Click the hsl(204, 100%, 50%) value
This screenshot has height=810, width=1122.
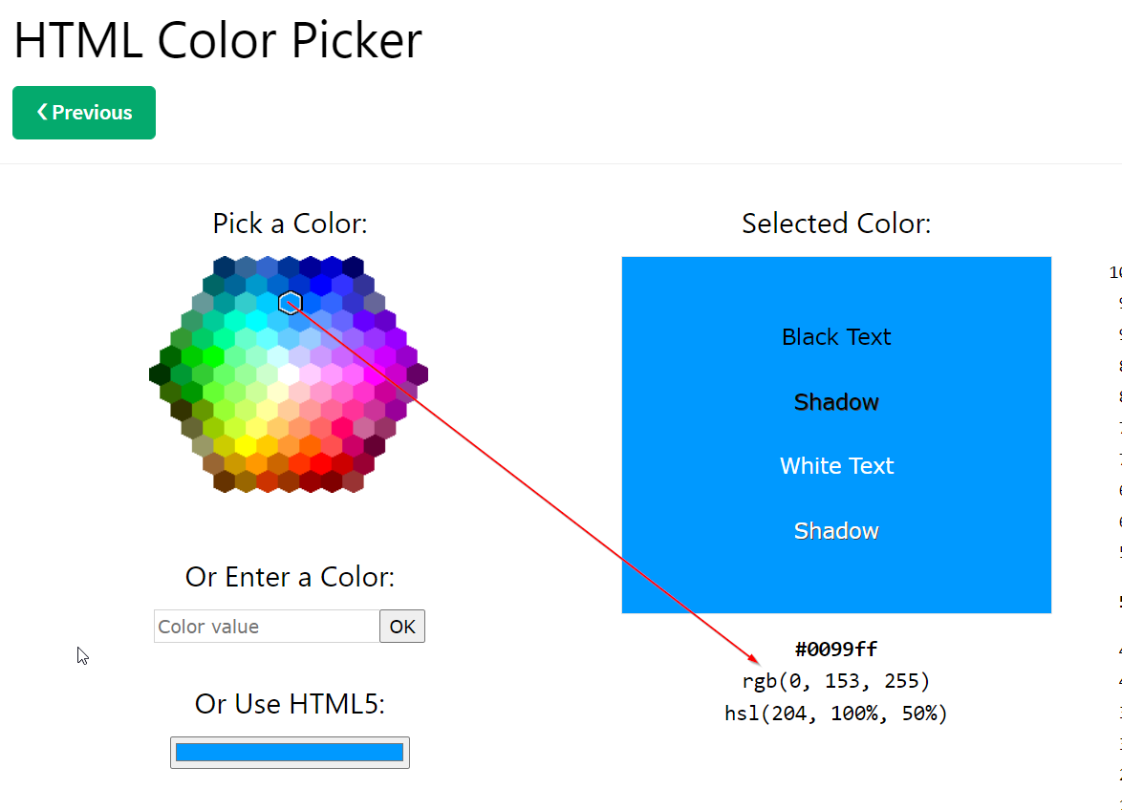click(x=836, y=714)
